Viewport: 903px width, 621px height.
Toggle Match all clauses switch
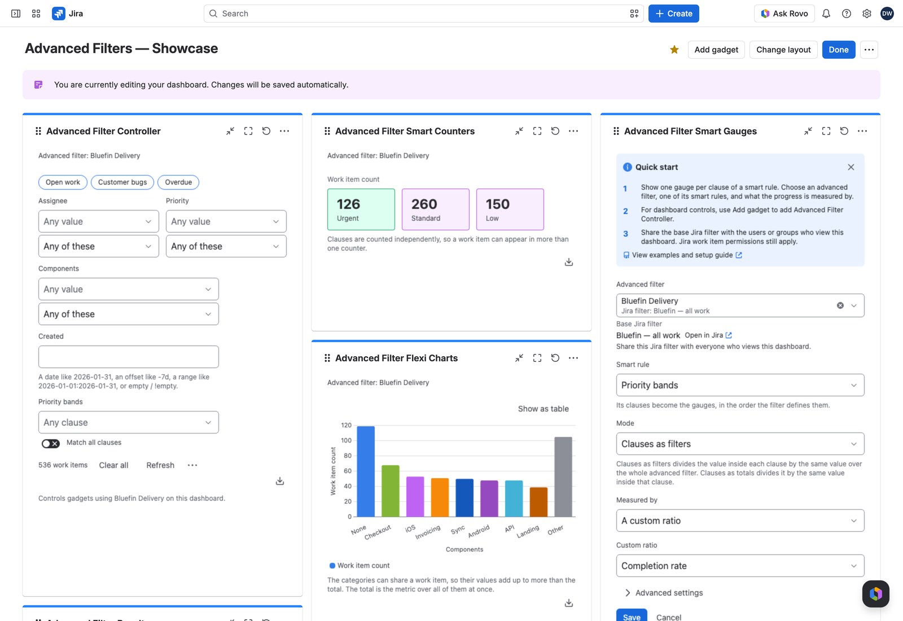pyautogui.click(x=51, y=443)
